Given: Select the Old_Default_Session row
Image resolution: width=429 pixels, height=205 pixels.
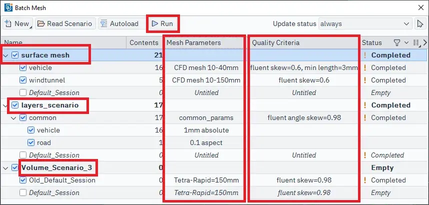Looking at the screenshot, I should 62,180.
